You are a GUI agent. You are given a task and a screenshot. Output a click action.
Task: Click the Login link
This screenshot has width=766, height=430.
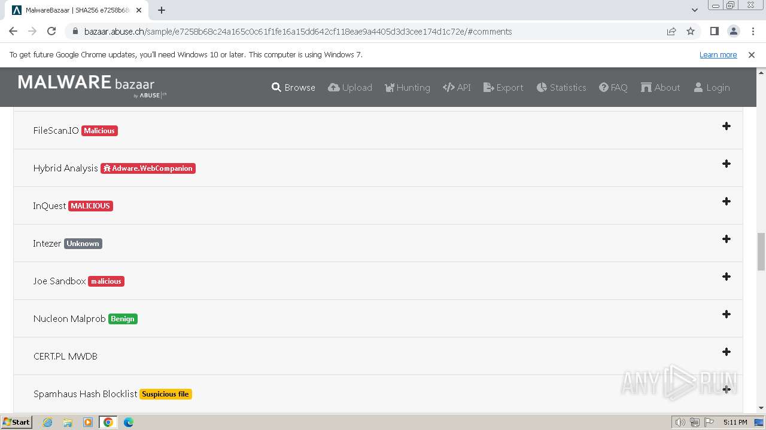point(712,87)
